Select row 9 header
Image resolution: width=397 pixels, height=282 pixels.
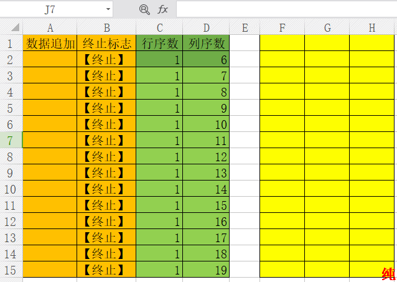point(11,172)
